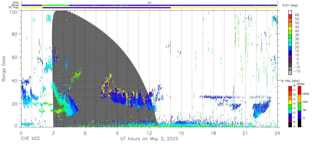The height and width of the screenshot is (144, 312).
Task: Click the red 60 degree elevation swatch
Action: [290, 17]
